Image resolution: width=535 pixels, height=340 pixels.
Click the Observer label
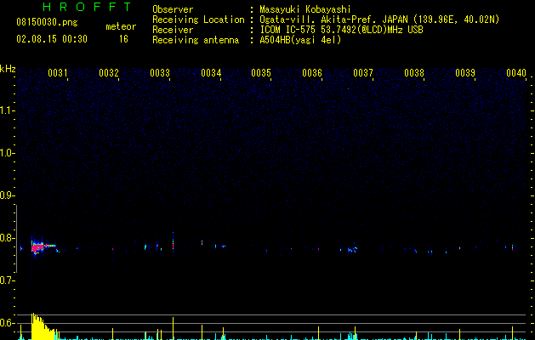point(173,9)
